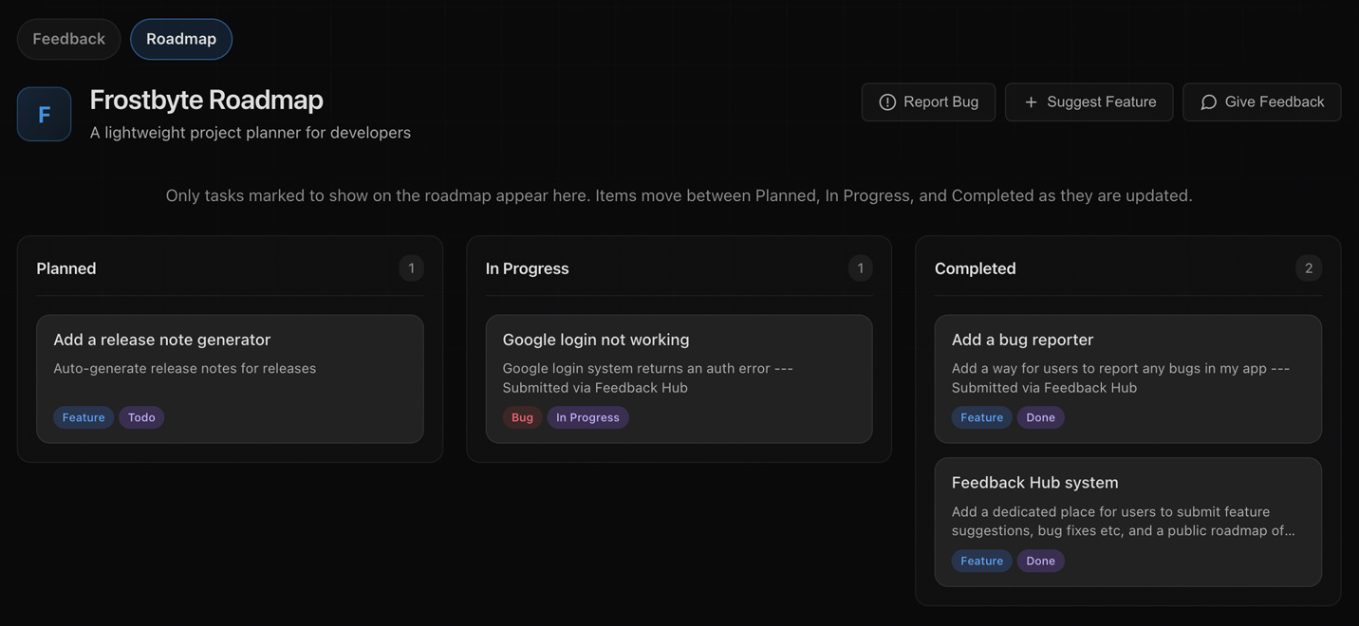Open the Feedback Hub system card
The height and width of the screenshot is (626, 1359).
tap(1127, 522)
